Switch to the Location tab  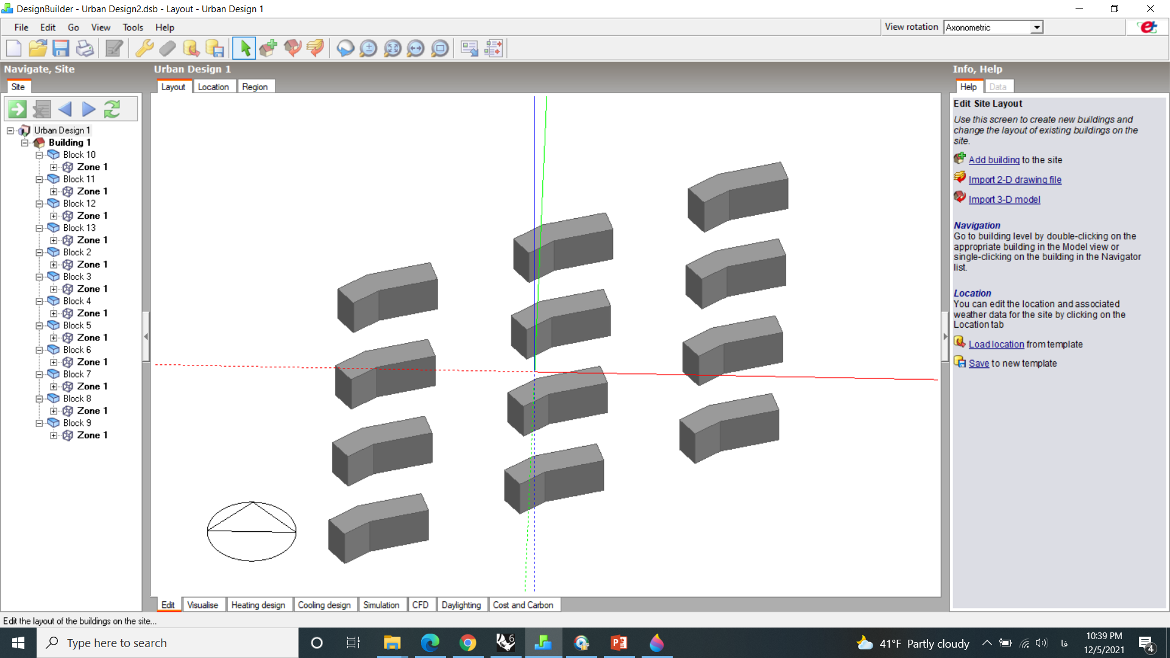(x=213, y=87)
